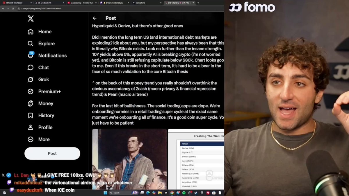Click the fomo logo on the stream overlay
Image resolution: width=349 pixels, height=196 pixels.
pos(252,7)
